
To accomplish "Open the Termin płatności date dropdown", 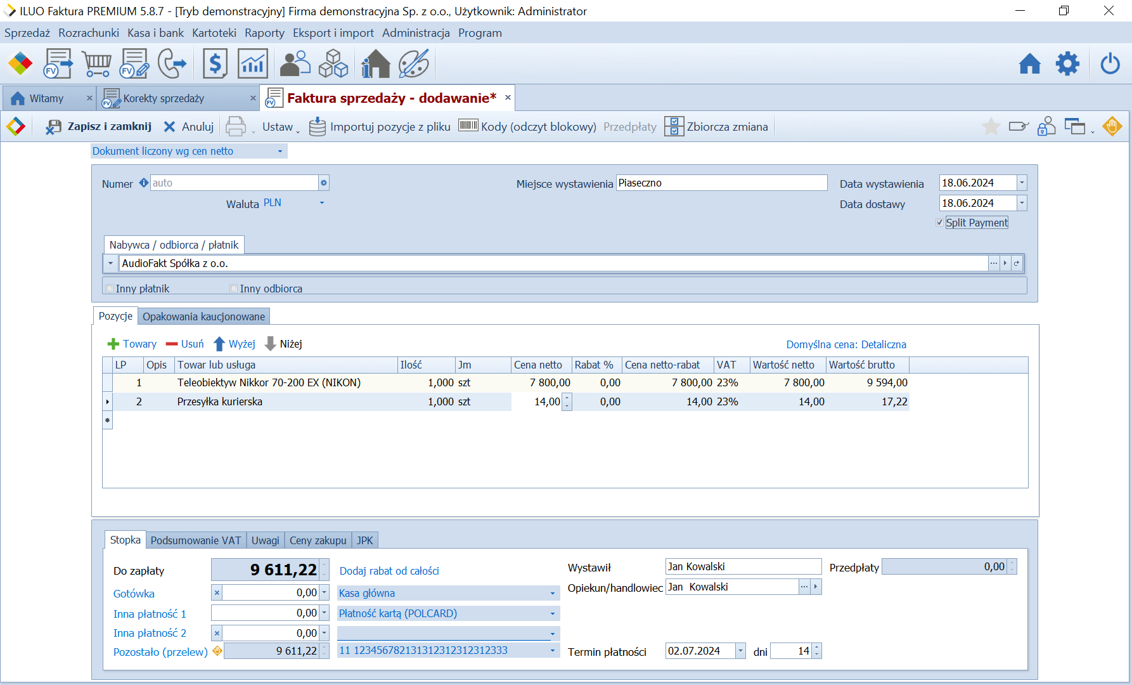I will click(x=740, y=651).
